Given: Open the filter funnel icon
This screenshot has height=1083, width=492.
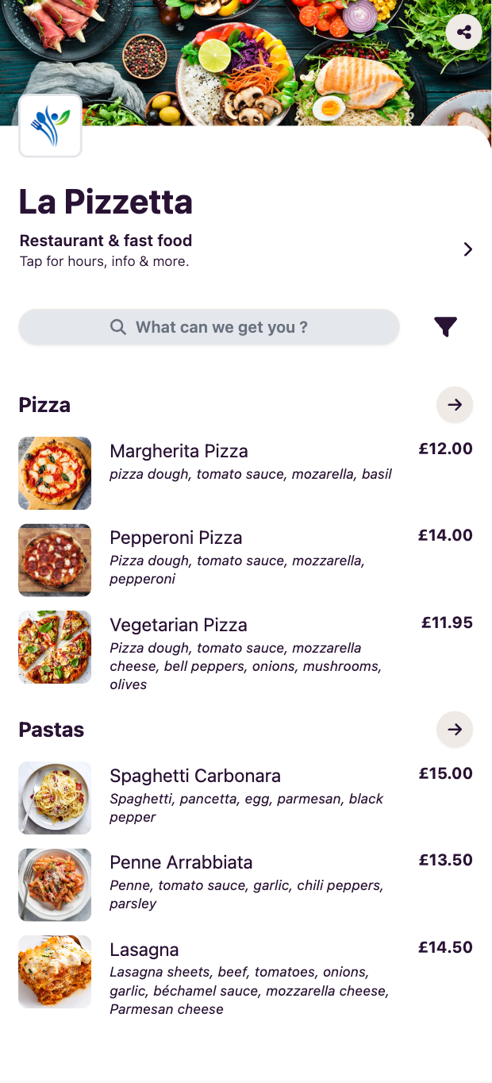Looking at the screenshot, I should point(446,326).
